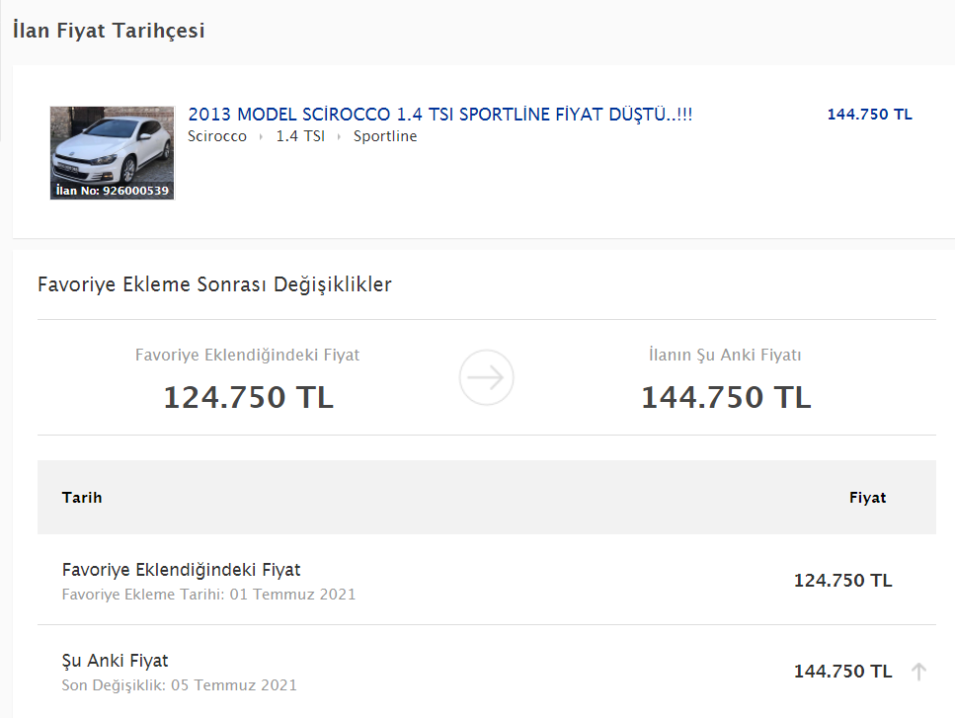Click the circled right arrow between prices
Viewport: 955px width, 718px height.
(486, 377)
